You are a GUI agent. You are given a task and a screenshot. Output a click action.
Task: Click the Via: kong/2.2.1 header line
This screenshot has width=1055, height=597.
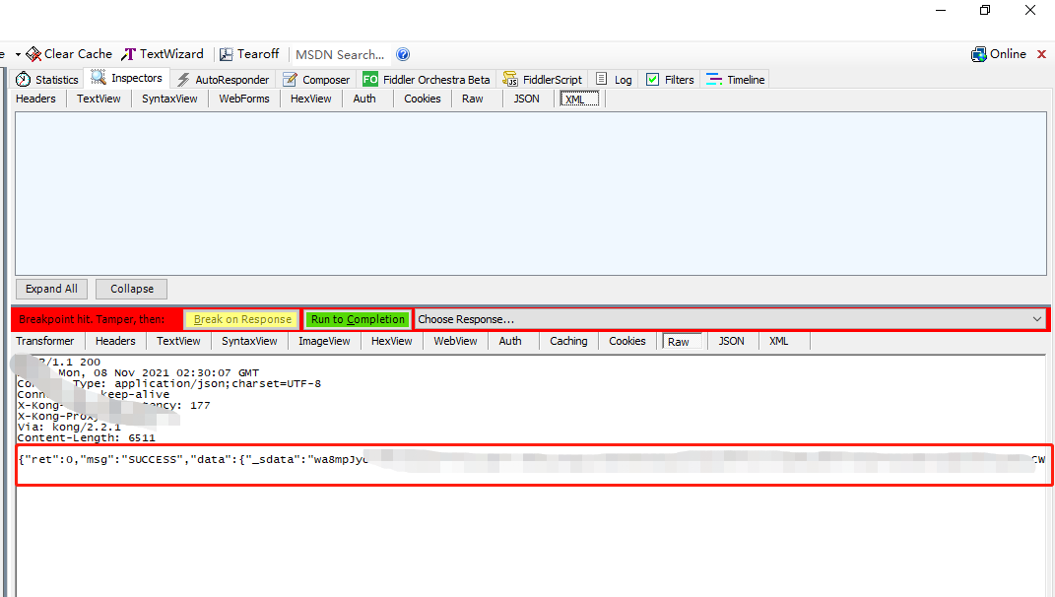(69, 428)
